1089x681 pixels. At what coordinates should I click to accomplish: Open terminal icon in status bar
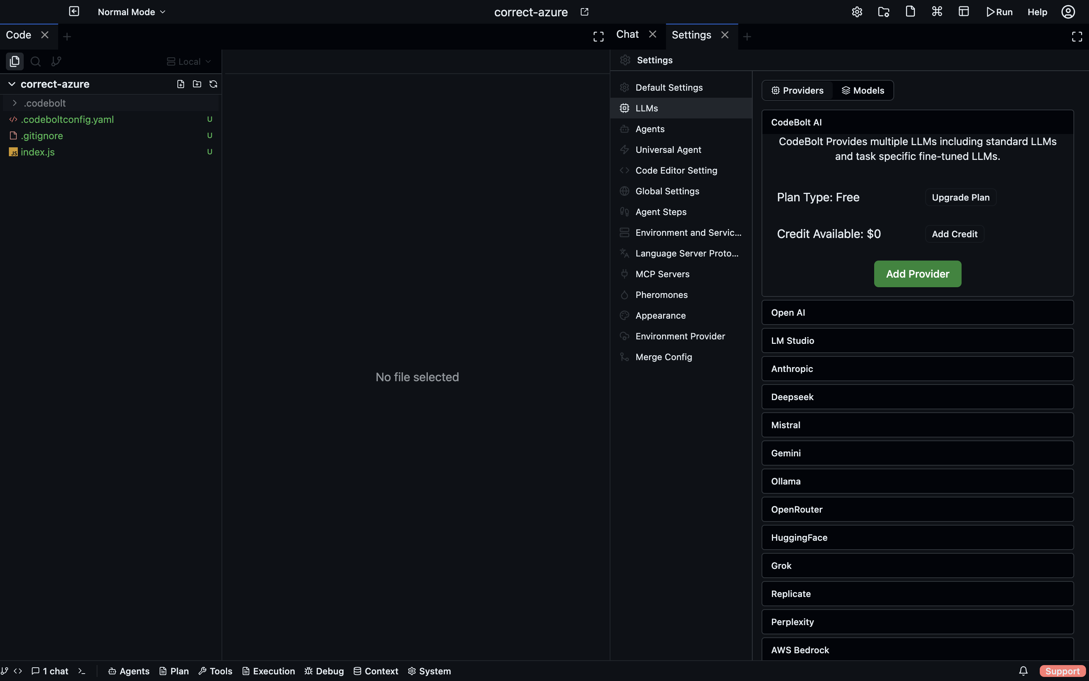(x=81, y=671)
